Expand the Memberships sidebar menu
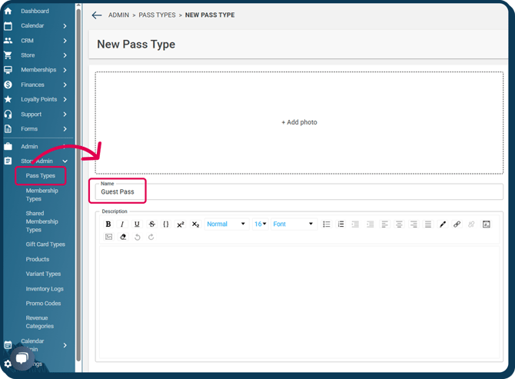The width and height of the screenshot is (515, 379). coord(38,70)
